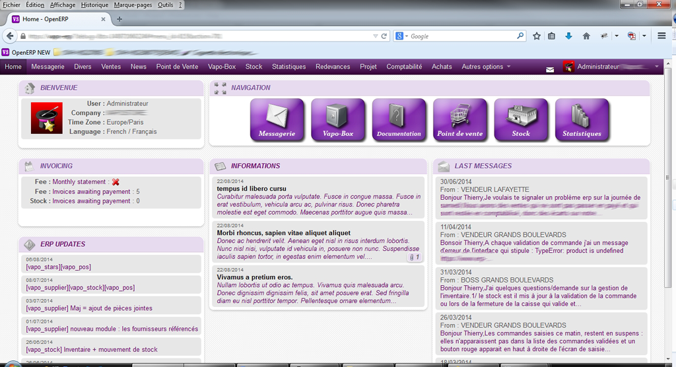Viewport: 676px width, 367px height.
Task: Open the [vapo_stars][vapo_pos] update
Action: [x=58, y=267]
